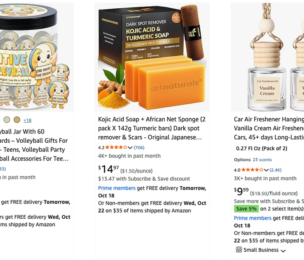Expand the air freshener rating dropdown chevron

pos(266,170)
